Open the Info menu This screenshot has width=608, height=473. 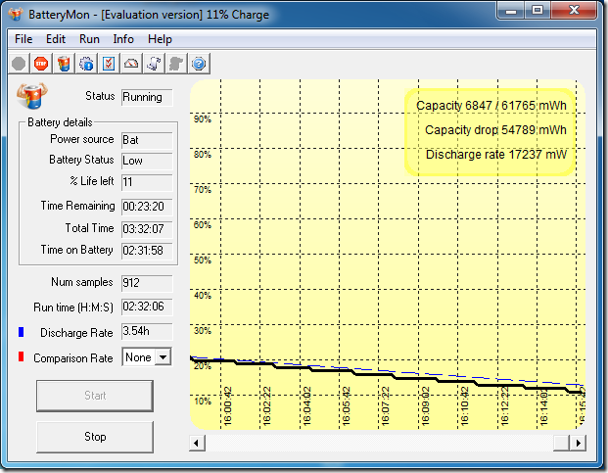tap(123, 39)
